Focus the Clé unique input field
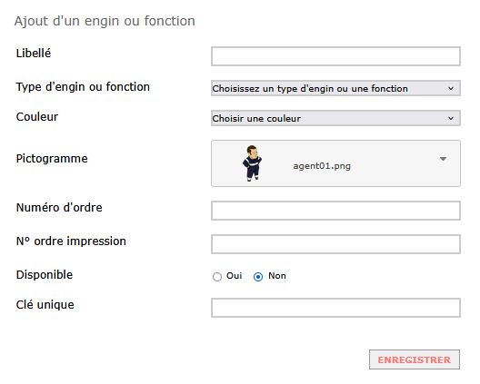 point(335,308)
